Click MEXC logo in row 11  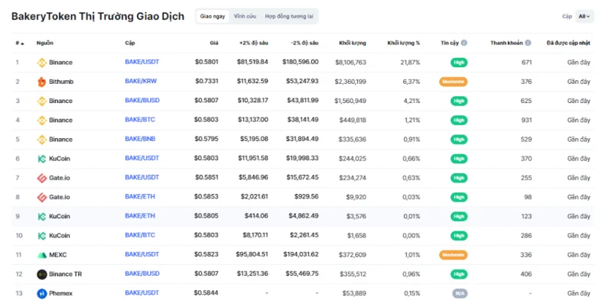coord(42,255)
